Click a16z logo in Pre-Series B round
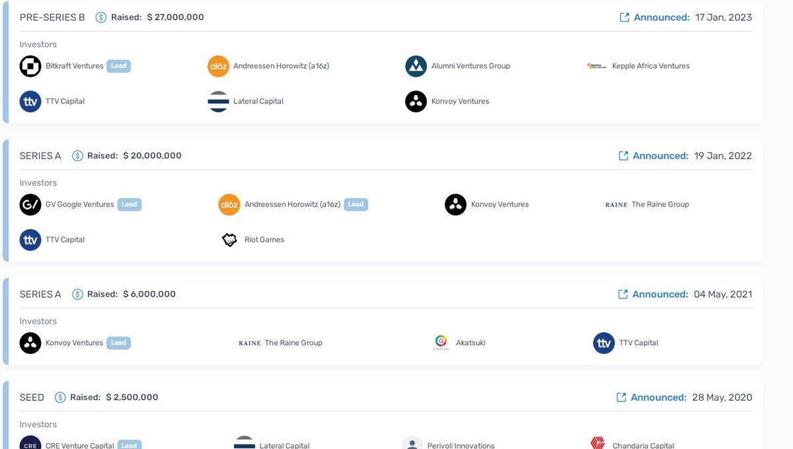 pos(218,66)
